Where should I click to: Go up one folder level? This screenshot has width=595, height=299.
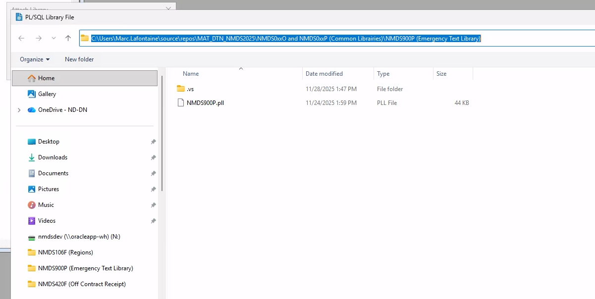click(68, 38)
